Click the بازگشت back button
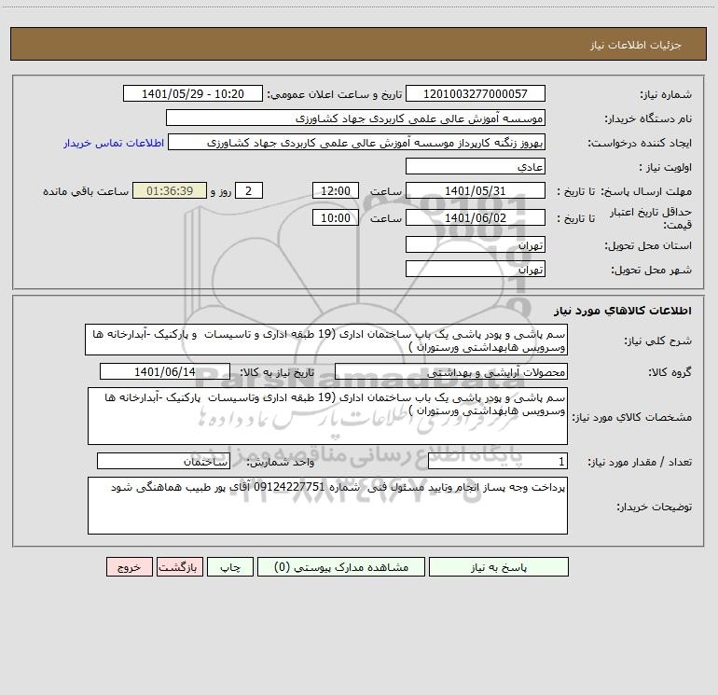Viewport: 718px width, 695px height. pyautogui.click(x=179, y=566)
